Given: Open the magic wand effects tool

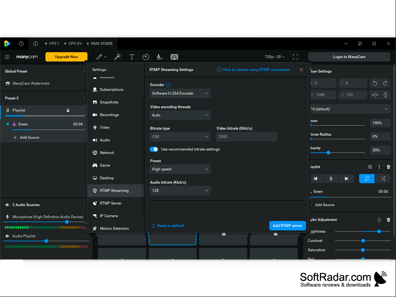Looking at the screenshot, I should tap(117, 57).
